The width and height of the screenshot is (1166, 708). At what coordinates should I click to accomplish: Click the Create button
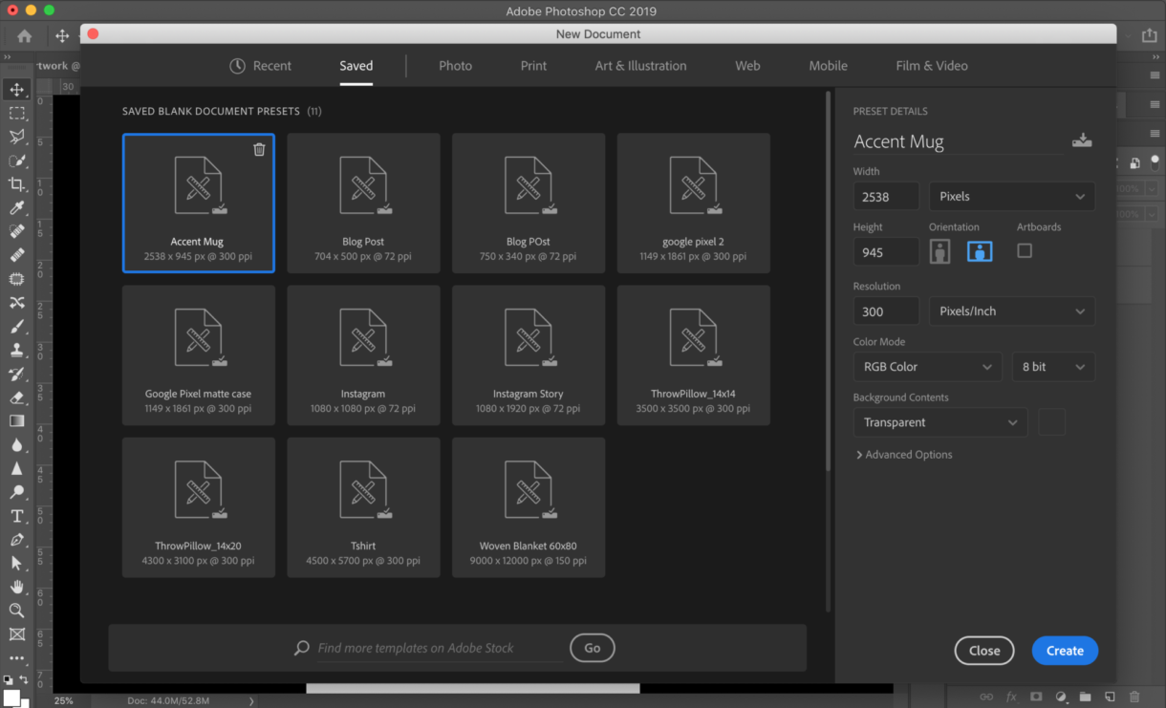tap(1065, 651)
